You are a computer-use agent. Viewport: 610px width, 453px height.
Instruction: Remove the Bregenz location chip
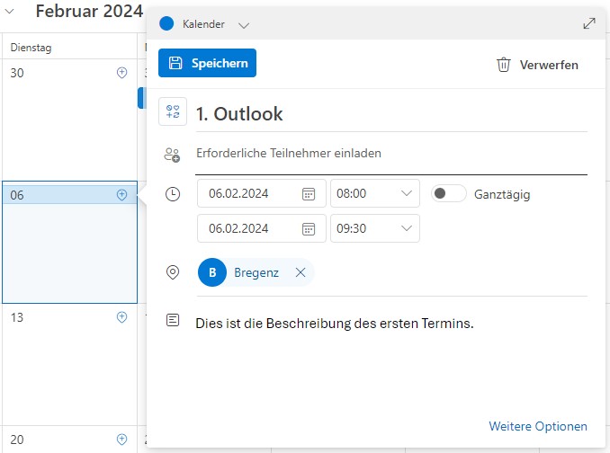[301, 272]
